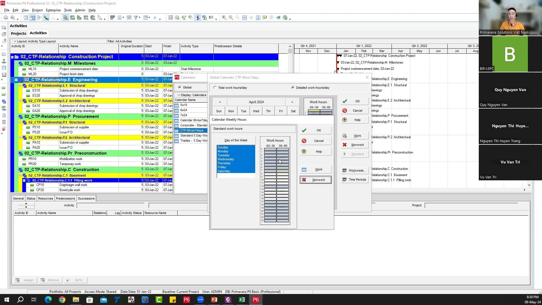Zoom in on the Gantt chart
The image size is (542, 305).
[x=224, y=17]
